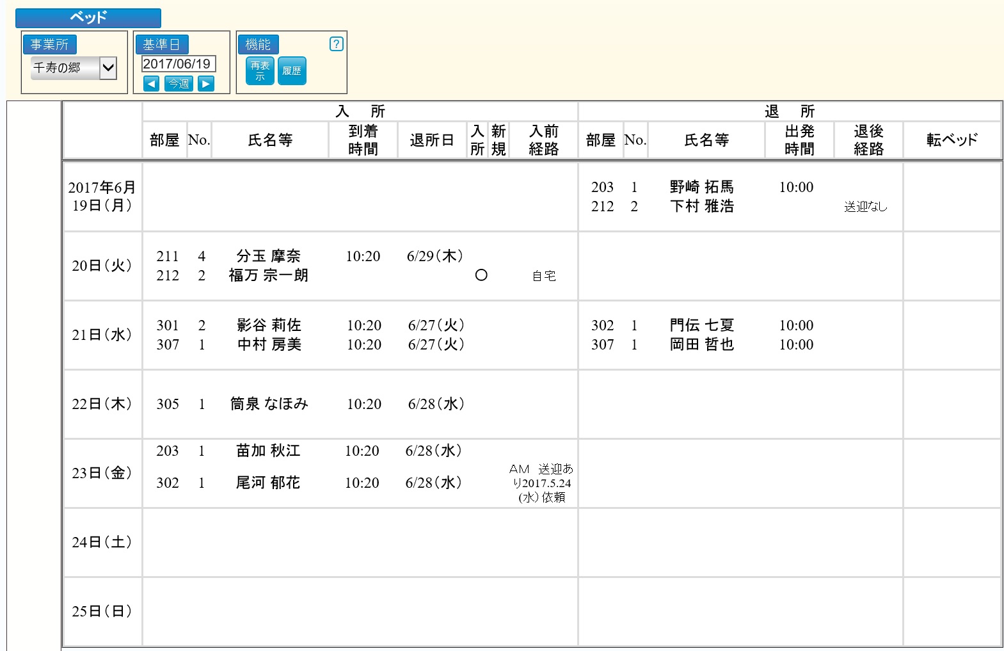The image size is (1004, 651).
Task: Select admission entry 分玉 摩奈
Action: (x=268, y=256)
